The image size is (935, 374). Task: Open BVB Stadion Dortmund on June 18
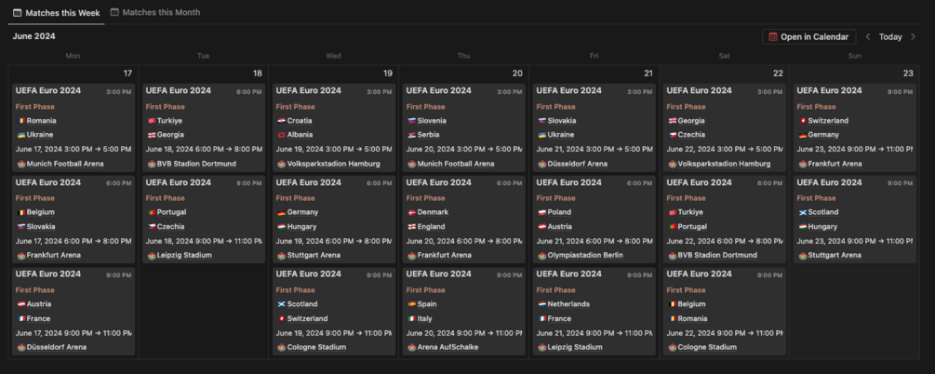tap(197, 164)
